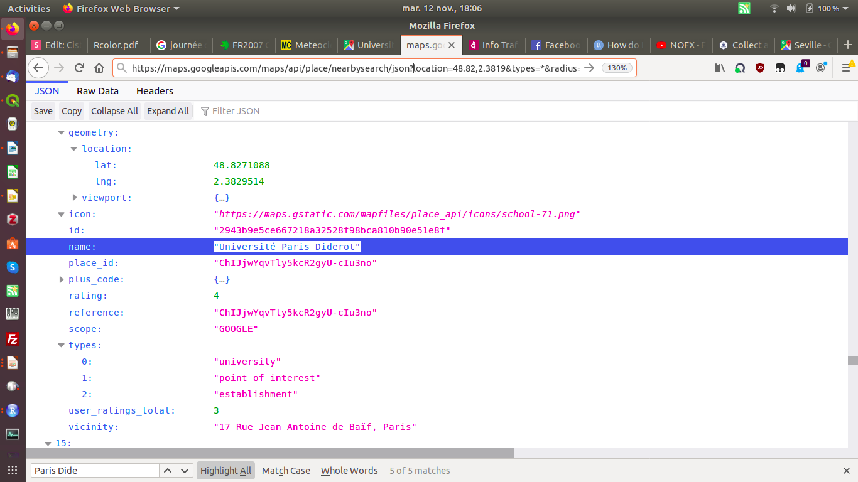Open the Wi-Fi network indicator
Image resolution: width=858 pixels, height=482 pixels.
click(774, 8)
